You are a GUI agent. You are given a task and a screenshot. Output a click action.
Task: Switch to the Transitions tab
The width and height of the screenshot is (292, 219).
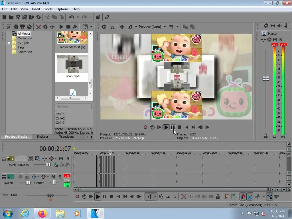67,137
